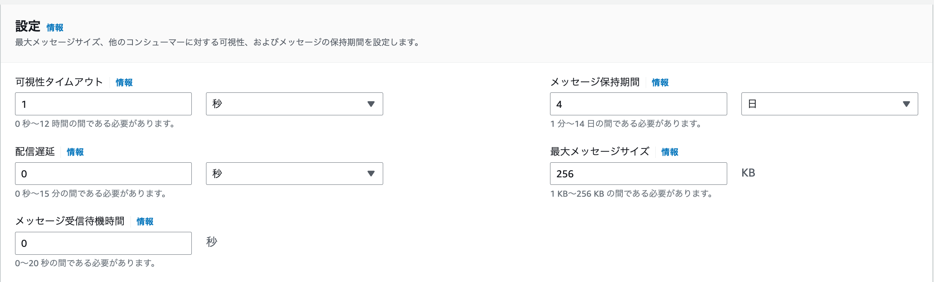Click the 秒 label beside receive wait time
The width and height of the screenshot is (934, 282).
(x=212, y=243)
